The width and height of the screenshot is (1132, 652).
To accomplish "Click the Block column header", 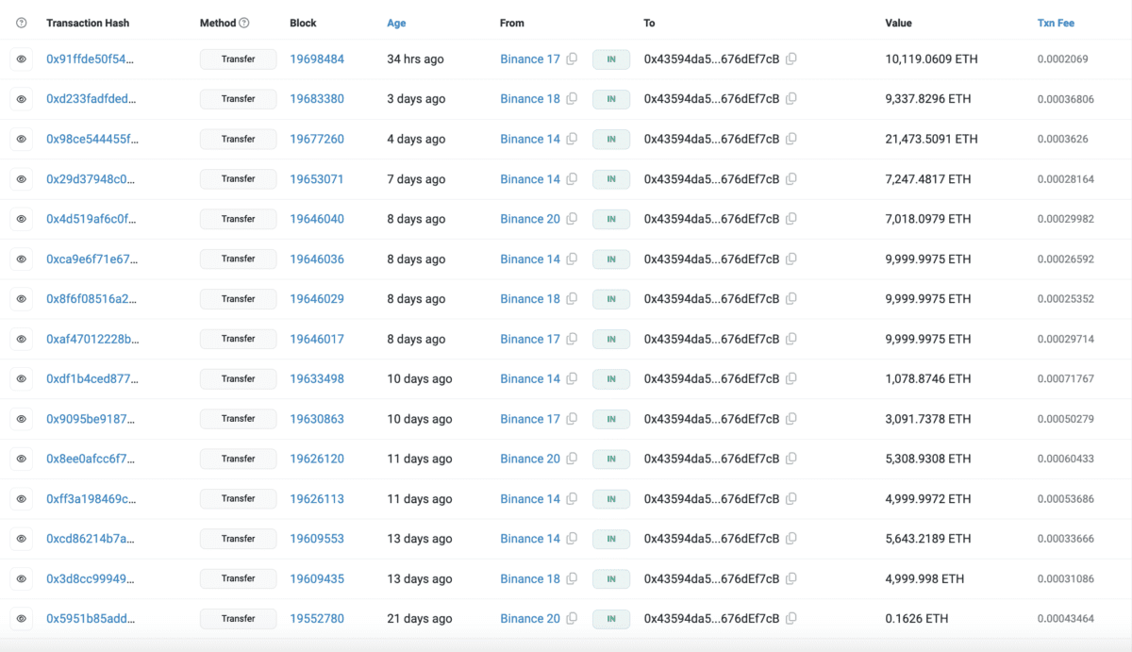I will coord(303,23).
